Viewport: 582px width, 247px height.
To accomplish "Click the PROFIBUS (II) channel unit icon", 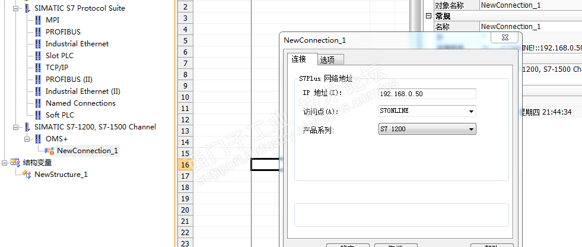I will 38,80.
